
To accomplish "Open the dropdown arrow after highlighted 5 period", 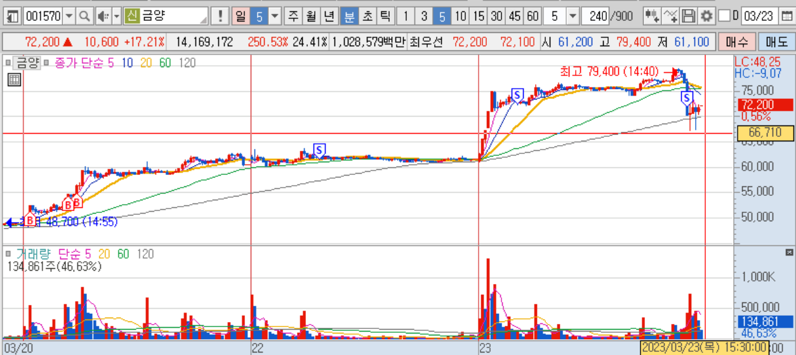I will (x=274, y=16).
